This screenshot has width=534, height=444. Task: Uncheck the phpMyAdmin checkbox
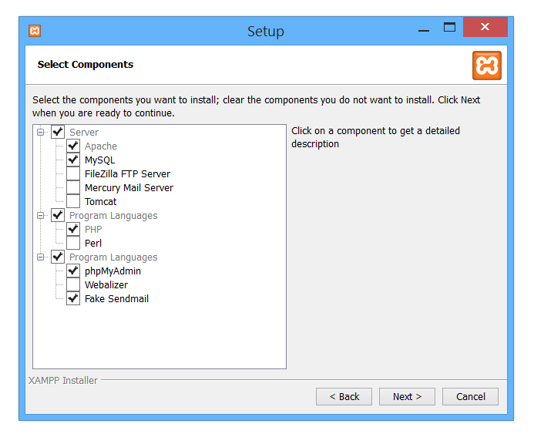pos(73,271)
